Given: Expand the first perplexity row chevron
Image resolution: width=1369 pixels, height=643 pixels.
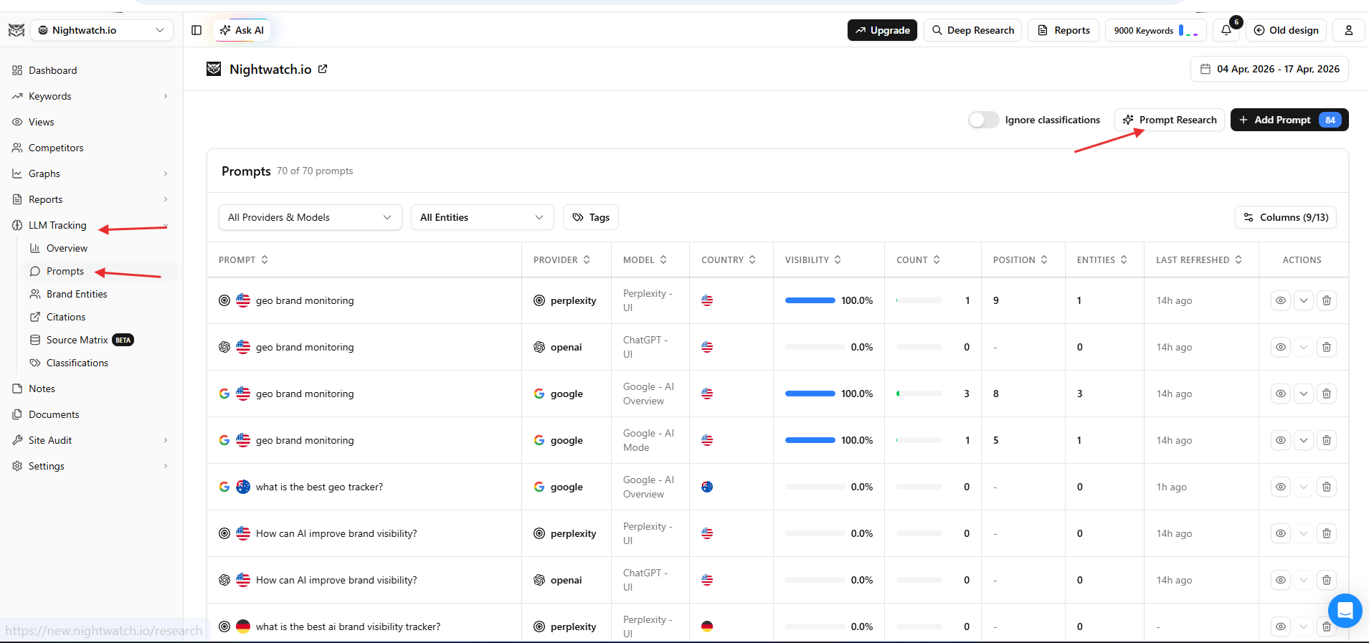Looking at the screenshot, I should (1304, 300).
